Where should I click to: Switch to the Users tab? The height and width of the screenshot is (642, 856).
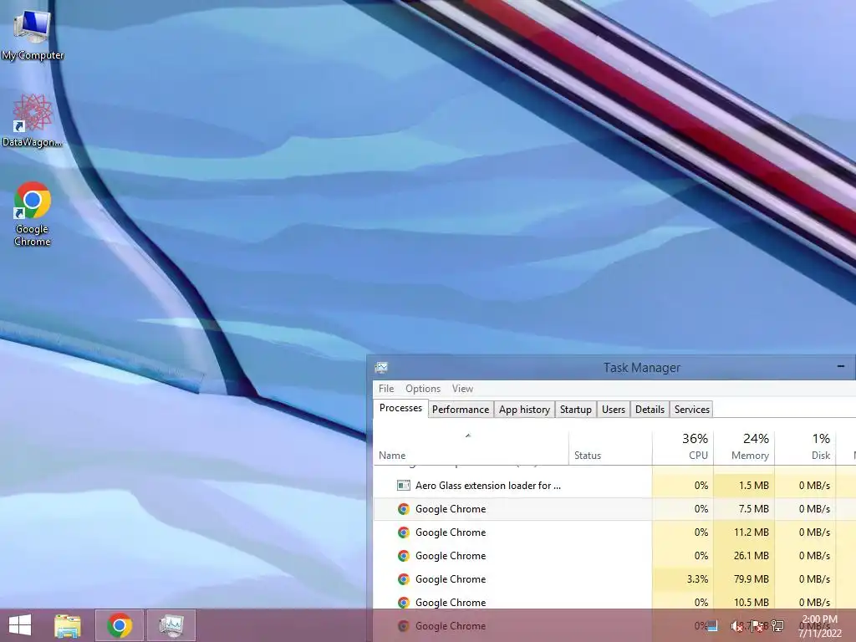(613, 410)
